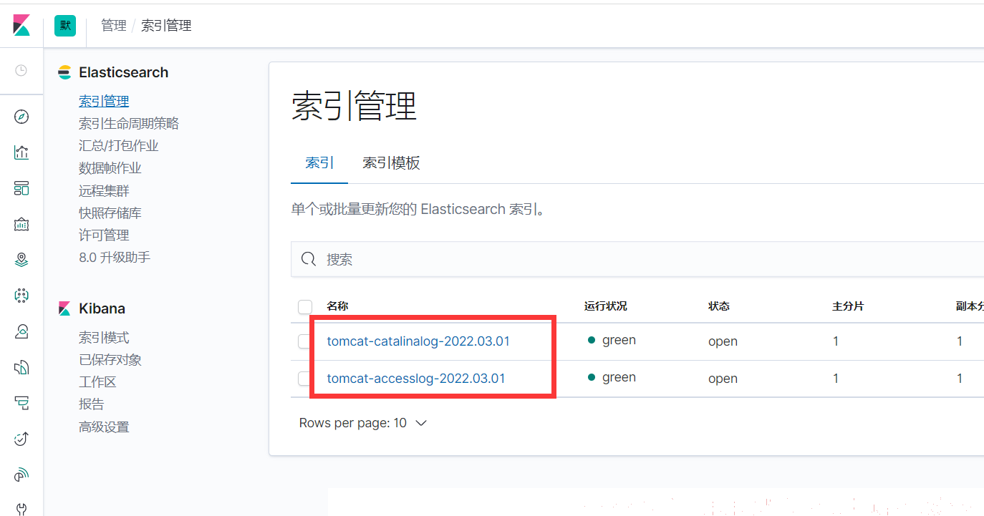984x516 pixels.
Task: Open the SIEM icon in the sidebar
Action: (21, 474)
